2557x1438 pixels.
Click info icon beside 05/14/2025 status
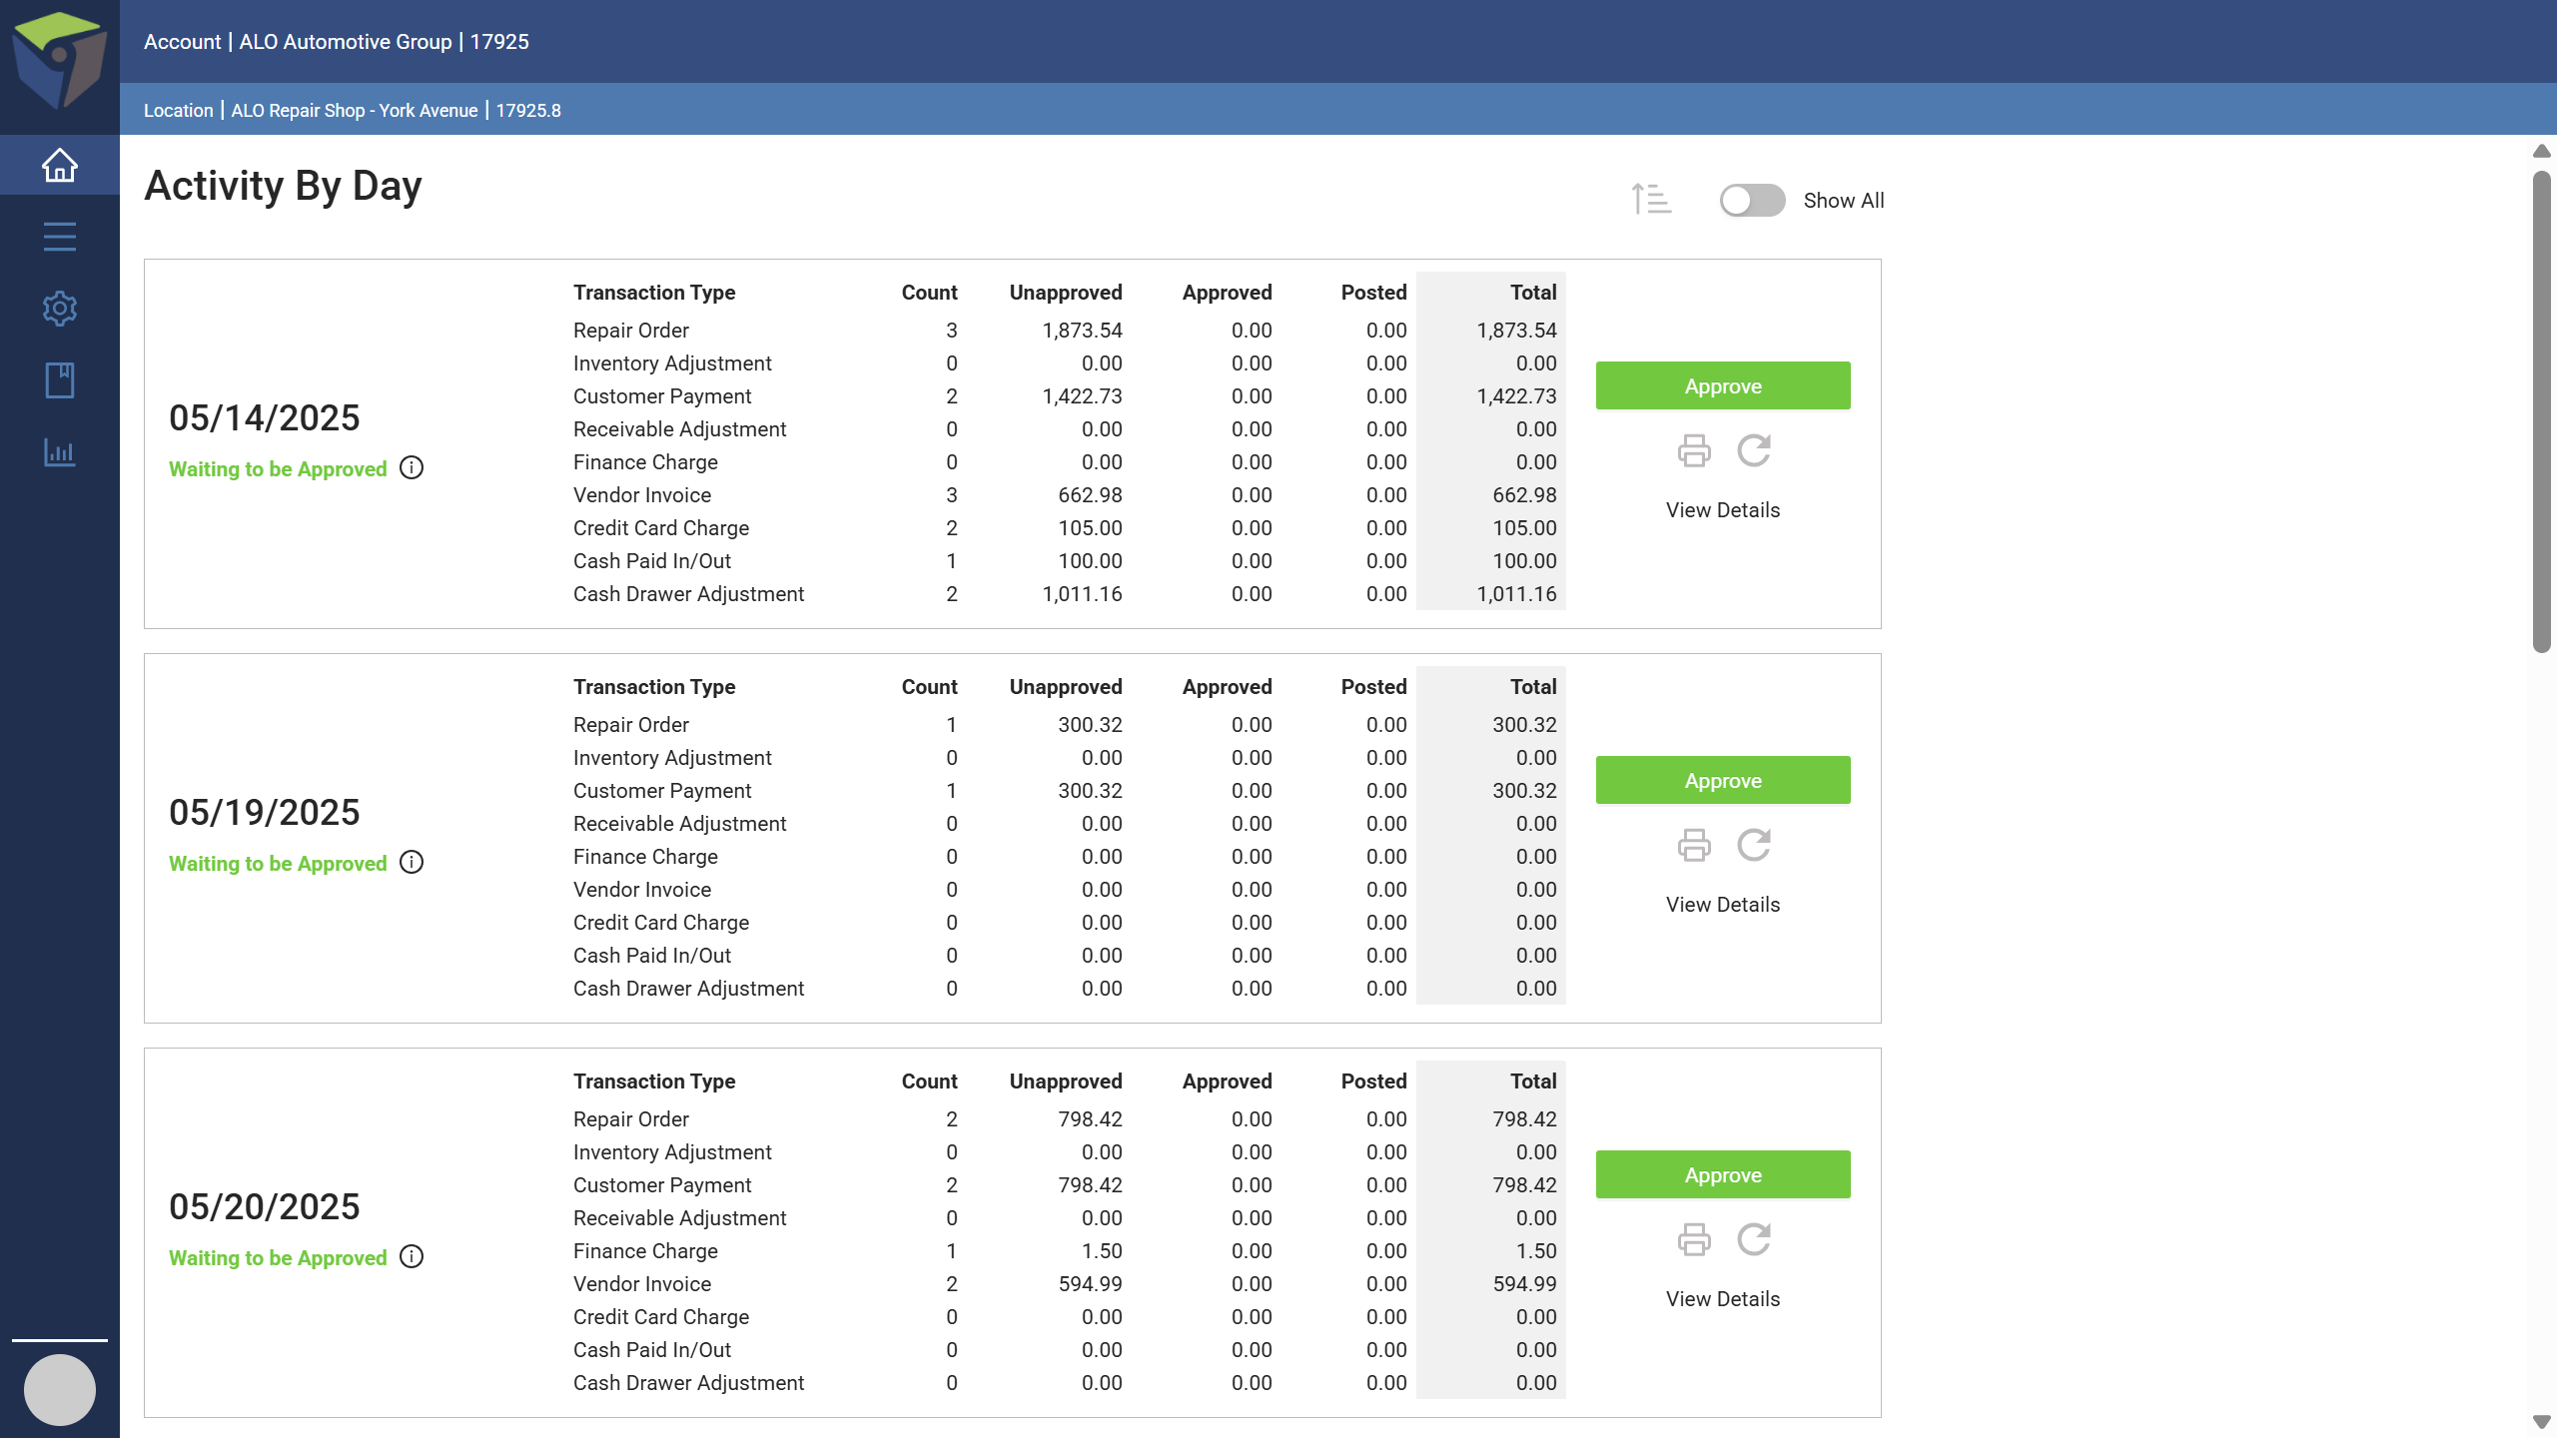pos(412,467)
